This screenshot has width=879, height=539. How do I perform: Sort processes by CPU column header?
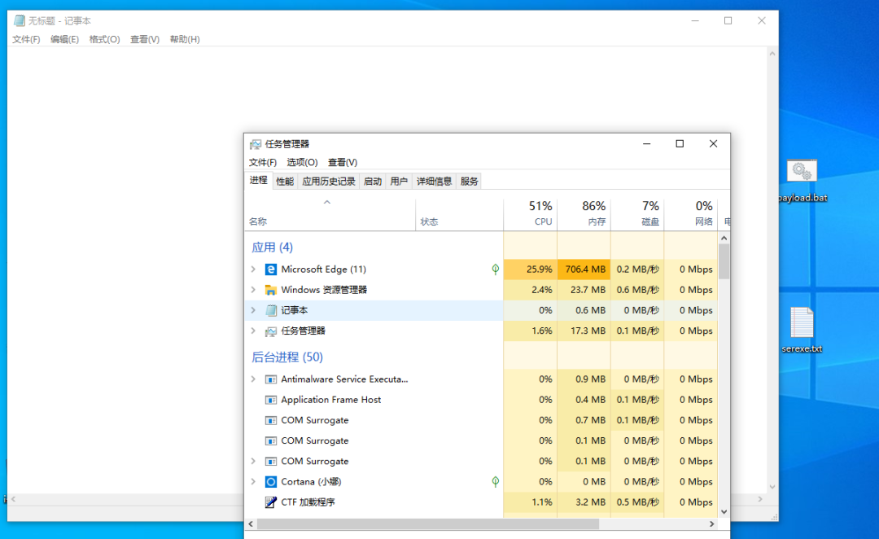click(531, 213)
